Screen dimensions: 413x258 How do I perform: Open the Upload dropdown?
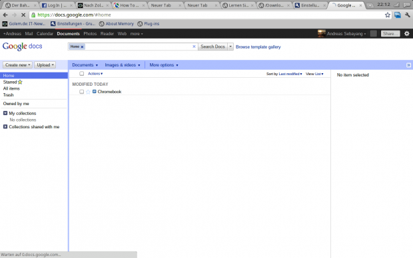(x=45, y=65)
